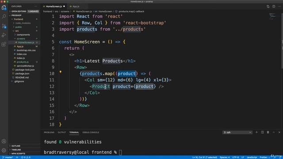This screenshot has height=159, width=283.
Task: Collapse the PROSHOP project section
Action: [24, 15]
